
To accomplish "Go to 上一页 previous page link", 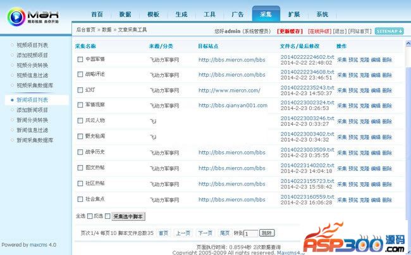I will click(183, 233).
